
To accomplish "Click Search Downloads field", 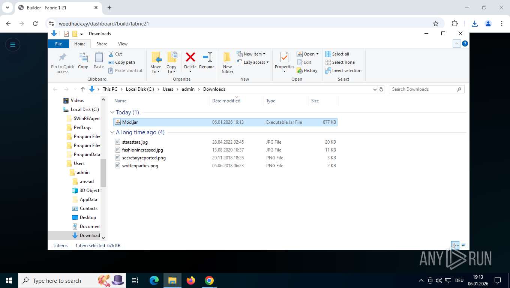I will pyautogui.click(x=426, y=89).
